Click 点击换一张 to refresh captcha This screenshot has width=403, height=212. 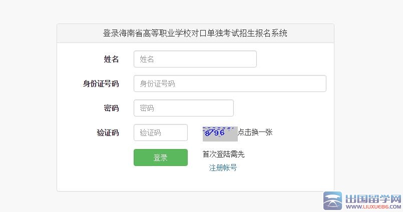tap(255, 132)
